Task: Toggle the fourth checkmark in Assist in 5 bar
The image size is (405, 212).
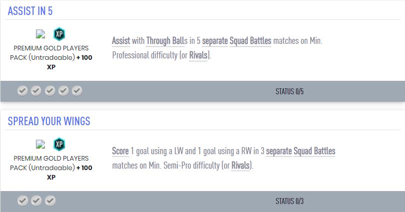Action: point(63,91)
